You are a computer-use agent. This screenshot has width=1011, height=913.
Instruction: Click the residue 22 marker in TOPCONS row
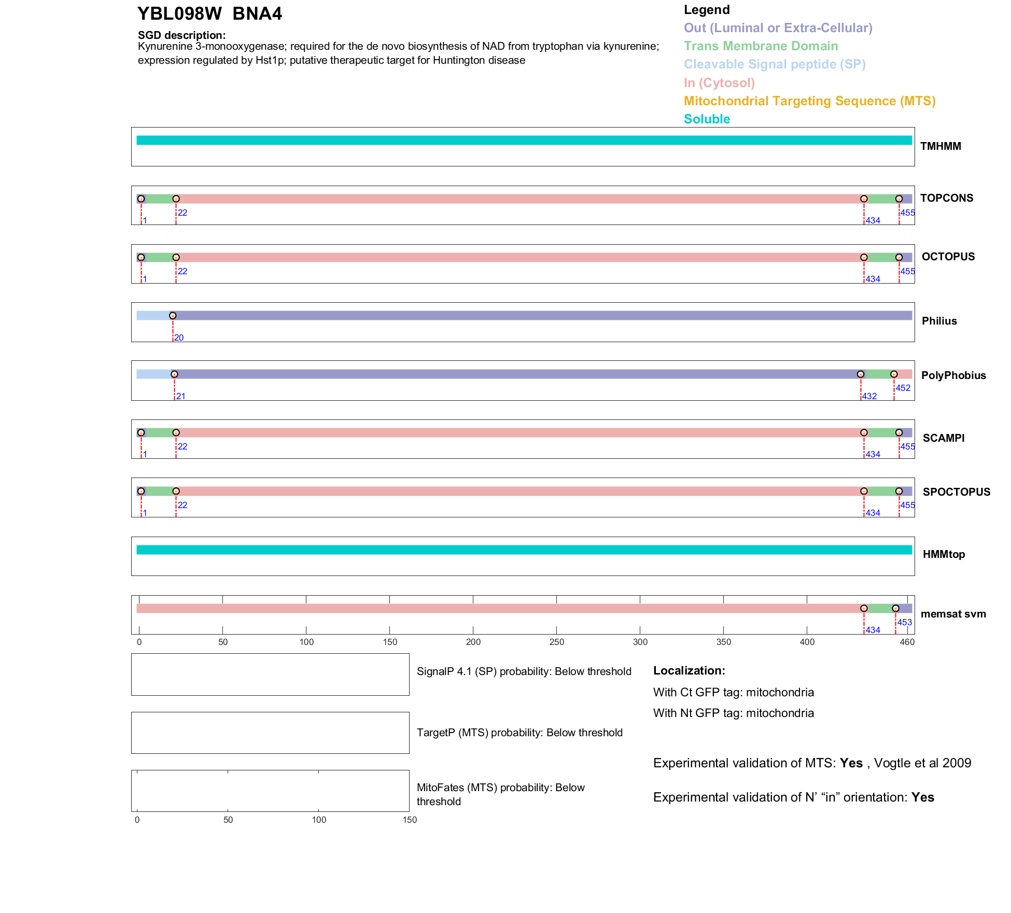(x=176, y=199)
